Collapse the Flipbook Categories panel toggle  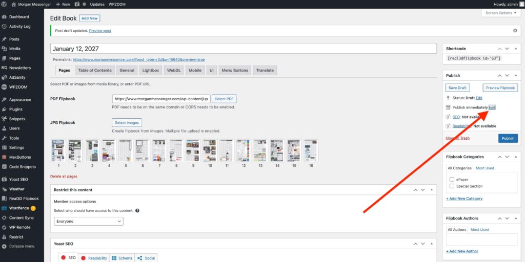click(515, 157)
